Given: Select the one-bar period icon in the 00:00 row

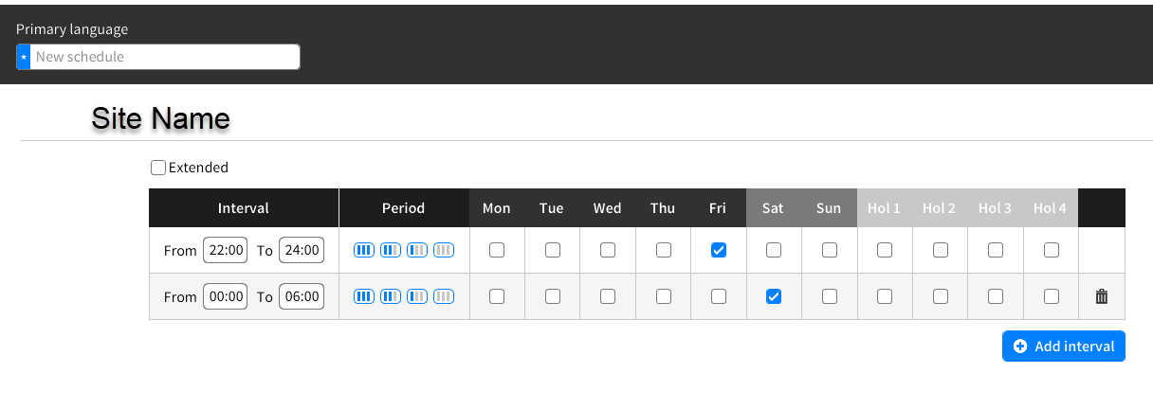Looking at the screenshot, I should point(417,296).
